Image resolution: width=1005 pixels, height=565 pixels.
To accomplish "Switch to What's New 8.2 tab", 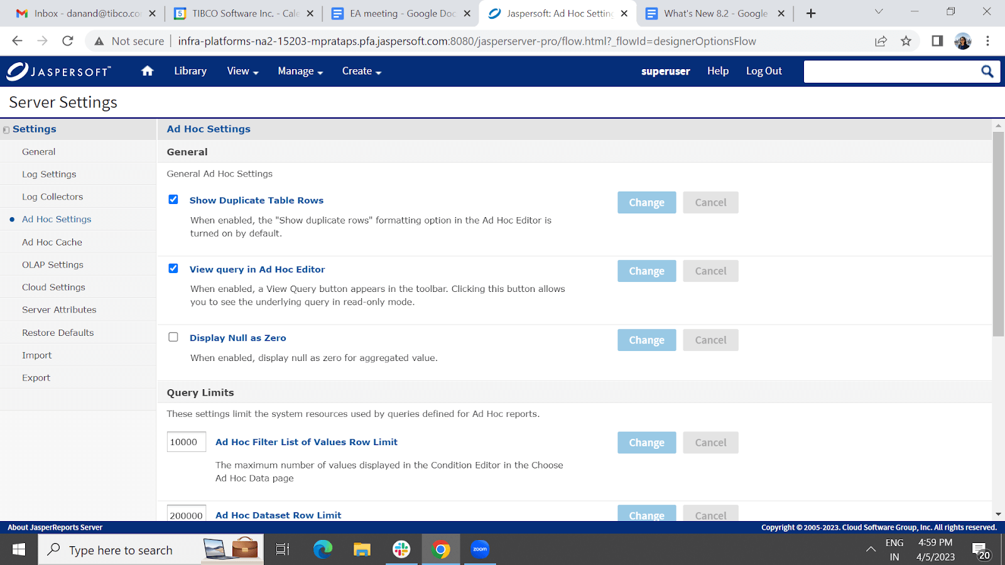I will [x=715, y=13].
